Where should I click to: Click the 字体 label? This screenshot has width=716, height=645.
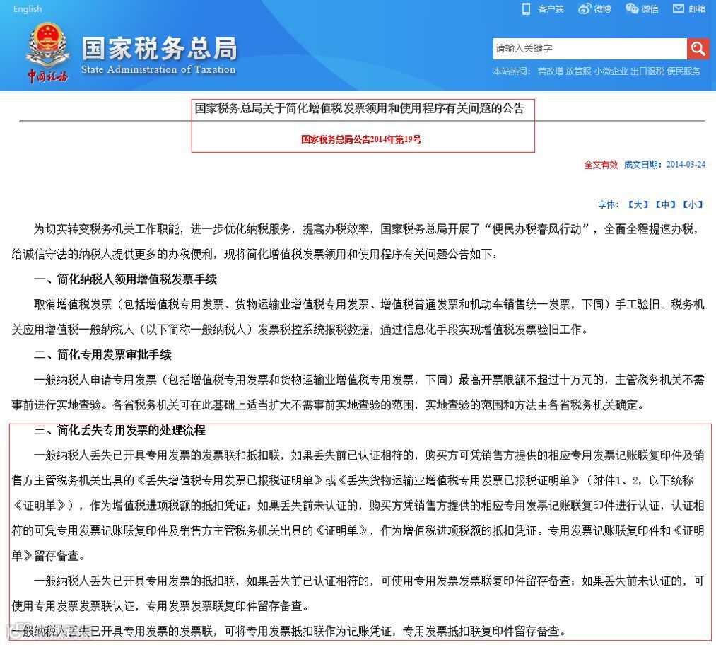609,204
